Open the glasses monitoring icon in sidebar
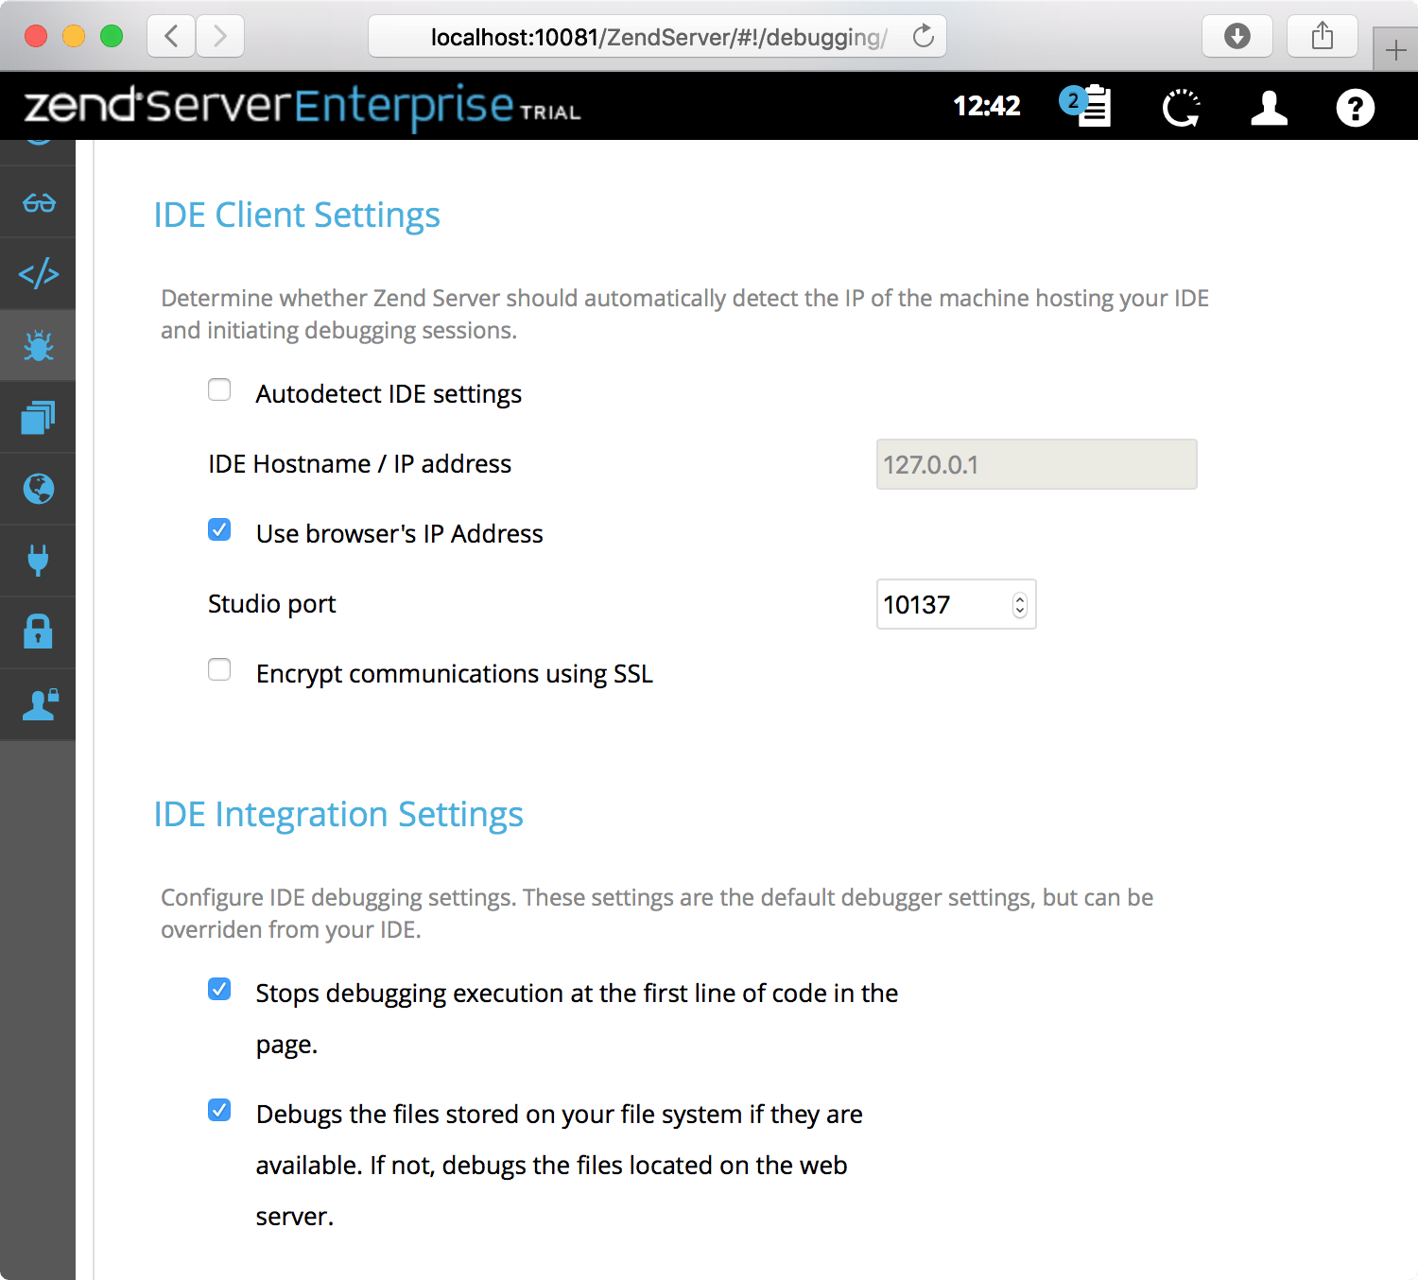 [x=39, y=202]
